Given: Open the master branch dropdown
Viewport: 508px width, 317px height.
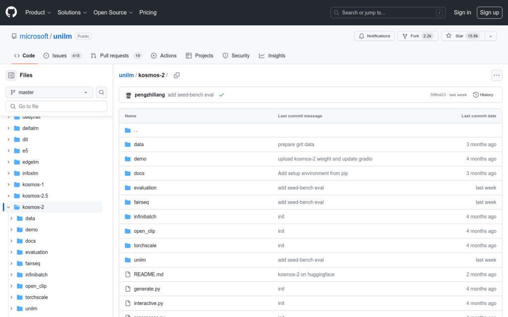Looking at the screenshot, I should [x=49, y=92].
